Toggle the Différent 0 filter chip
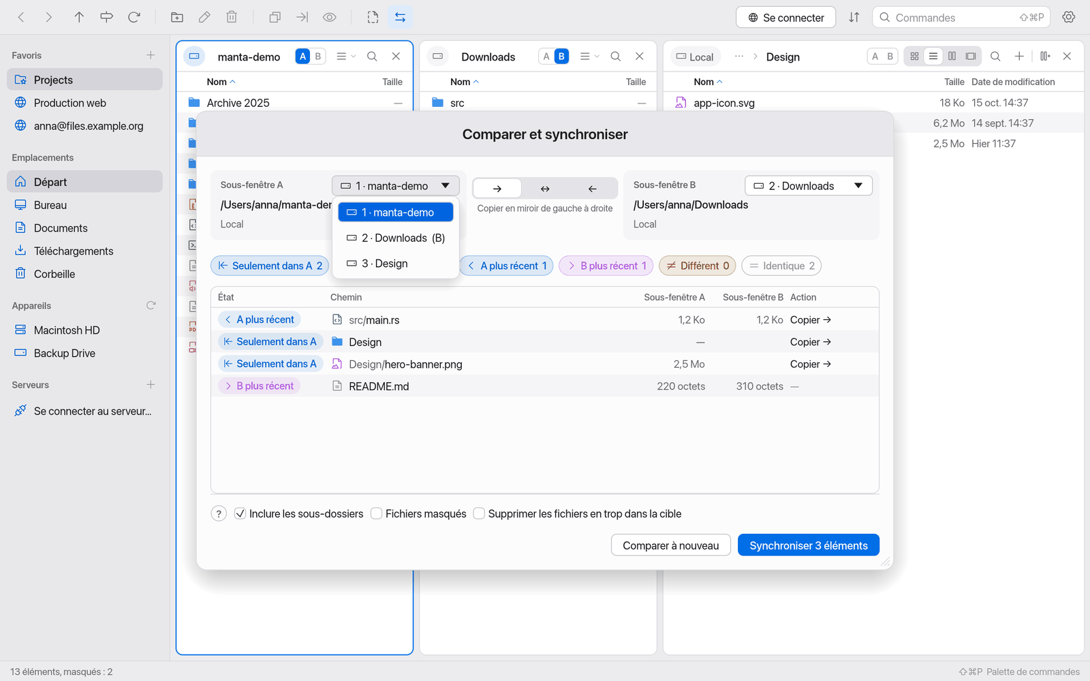Screen dimensions: 1090x681 pyautogui.click(x=698, y=266)
